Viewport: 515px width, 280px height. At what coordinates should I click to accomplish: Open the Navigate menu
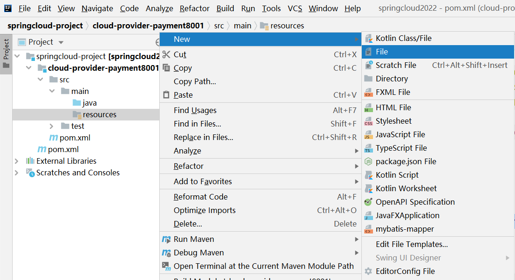coord(97,8)
